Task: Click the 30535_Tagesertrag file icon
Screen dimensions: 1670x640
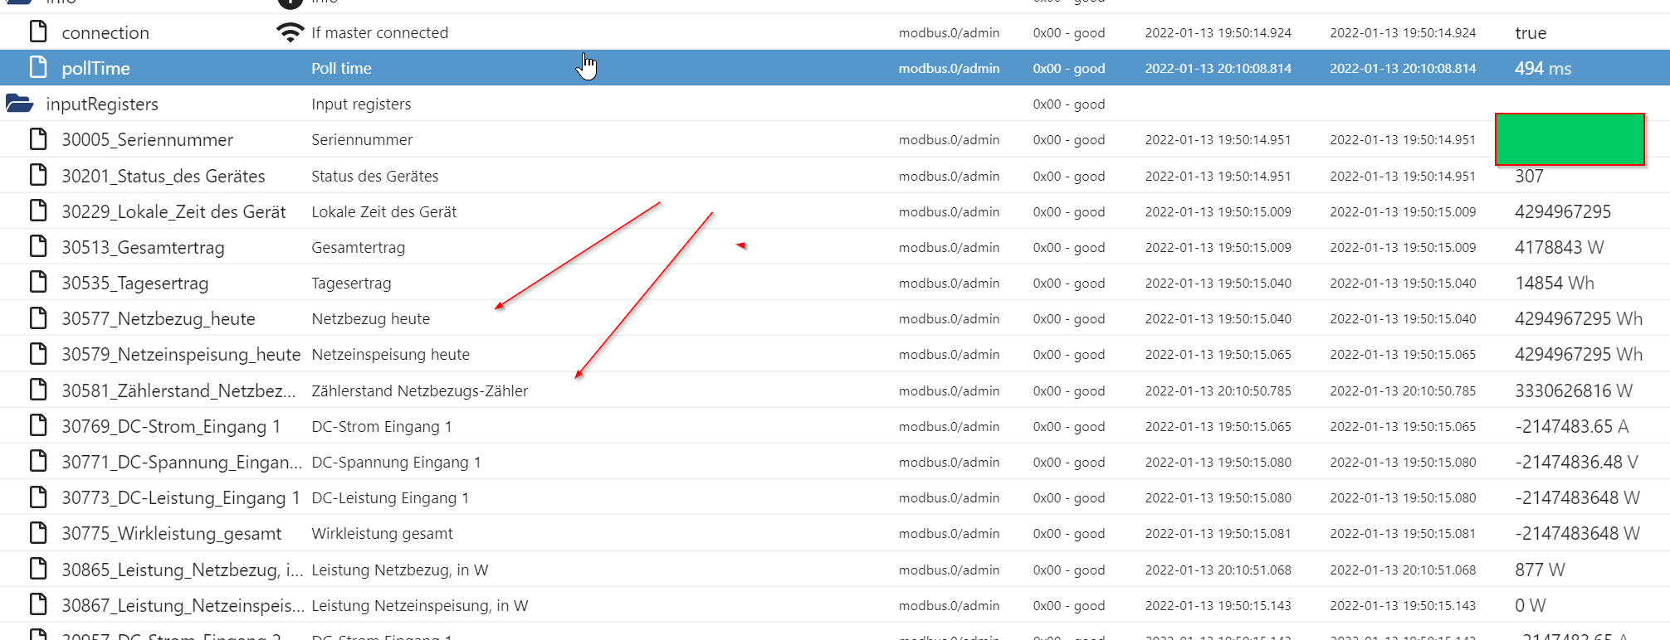Action: tap(38, 282)
